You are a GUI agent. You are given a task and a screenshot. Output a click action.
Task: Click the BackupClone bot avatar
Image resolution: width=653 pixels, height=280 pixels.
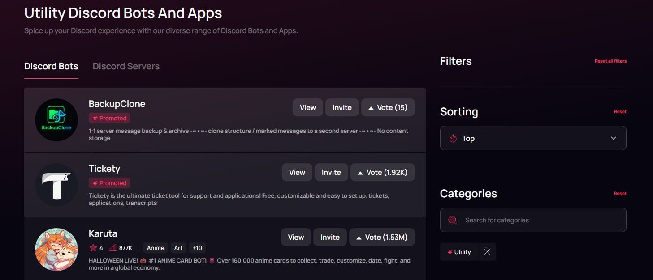click(x=56, y=119)
